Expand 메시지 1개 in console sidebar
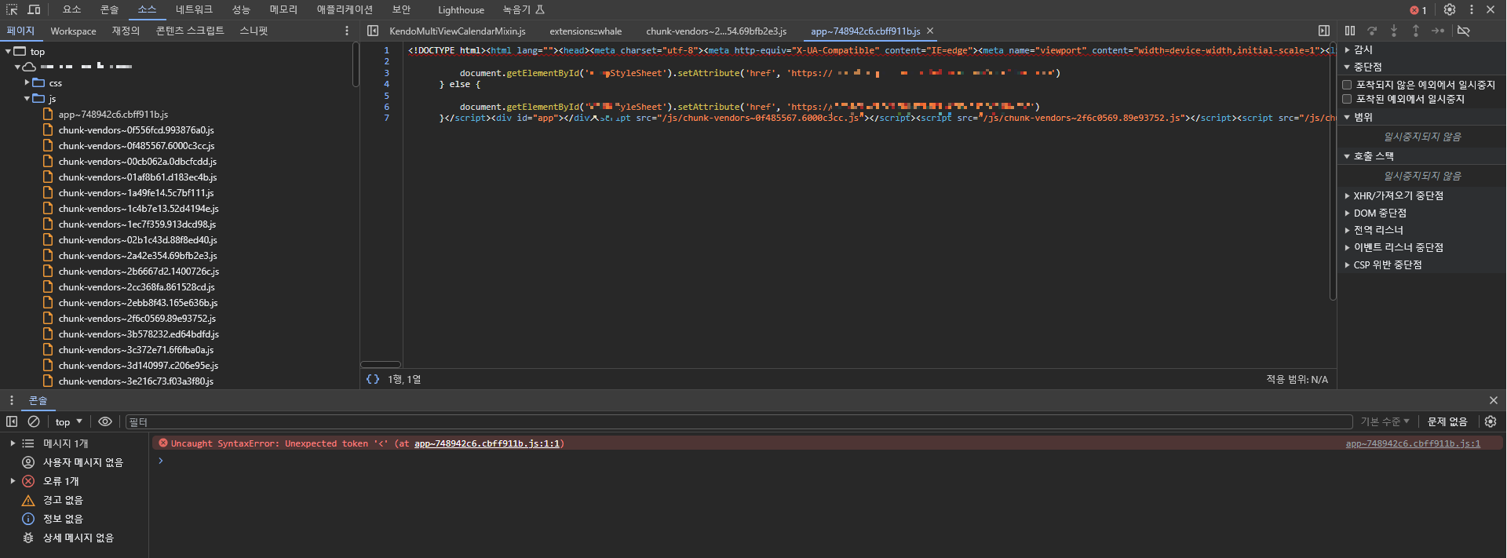 coord(13,443)
